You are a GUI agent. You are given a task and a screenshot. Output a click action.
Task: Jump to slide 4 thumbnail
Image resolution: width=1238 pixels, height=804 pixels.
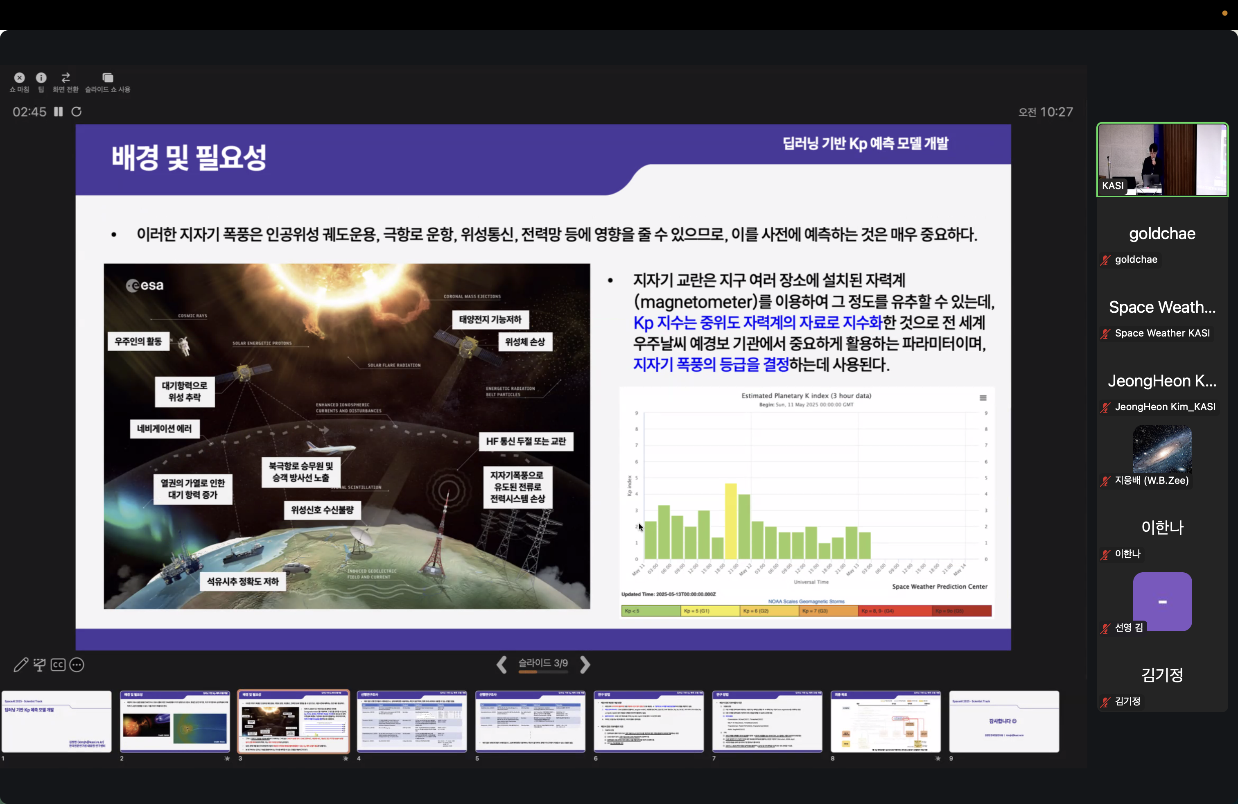pos(412,721)
